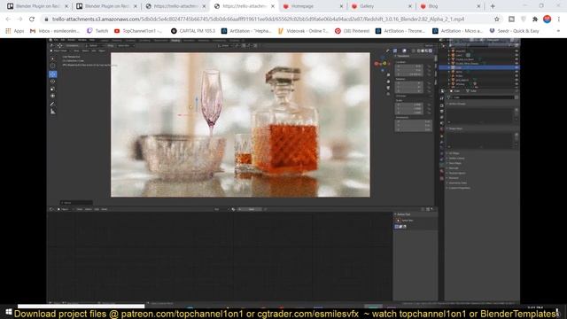Open the CAPITAL FM 105.3 bookmark
The width and height of the screenshot is (567, 319).
[x=193, y=31]
